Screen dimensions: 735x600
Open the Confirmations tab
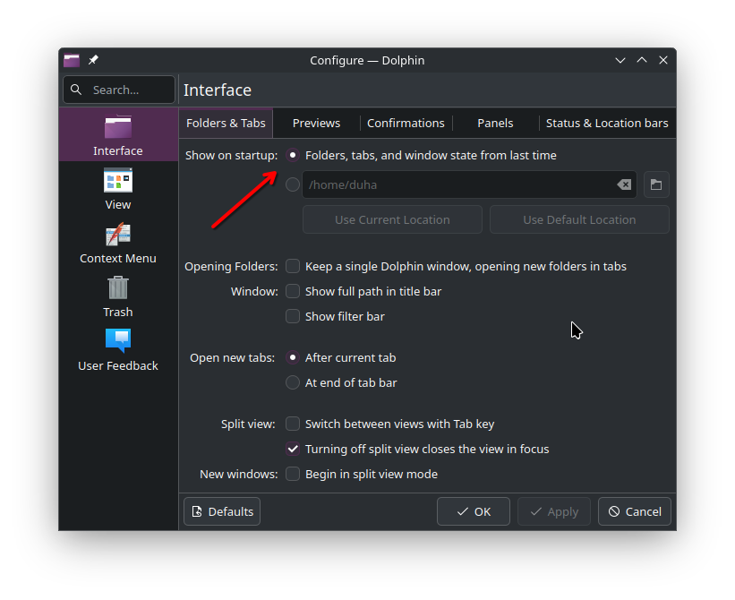tap(406, 124)
